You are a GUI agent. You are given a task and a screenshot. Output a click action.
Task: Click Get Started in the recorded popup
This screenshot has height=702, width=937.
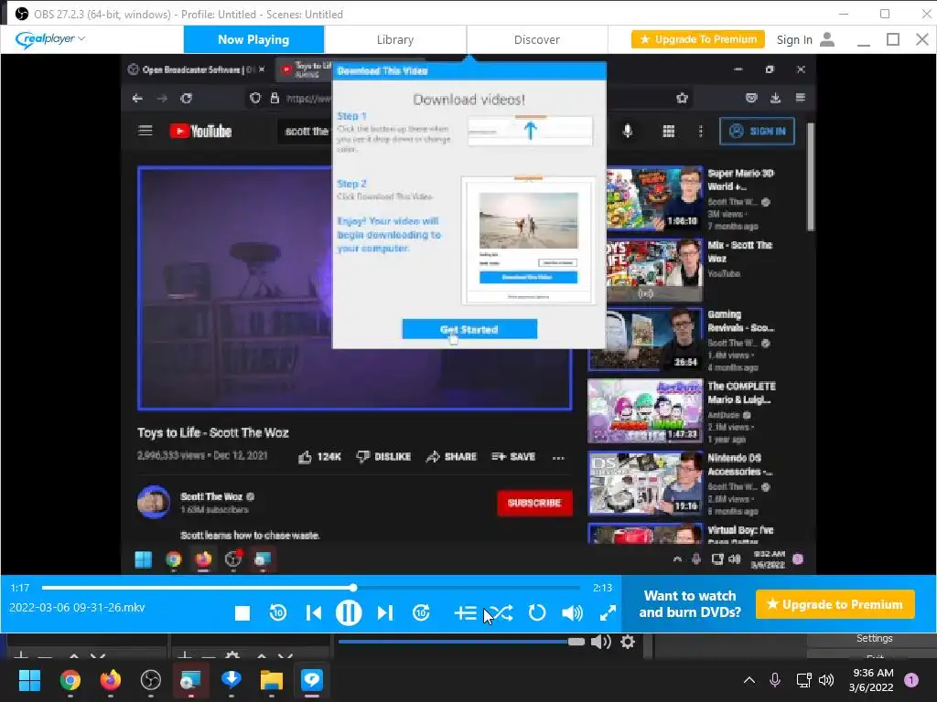click(x=469, y=329)
